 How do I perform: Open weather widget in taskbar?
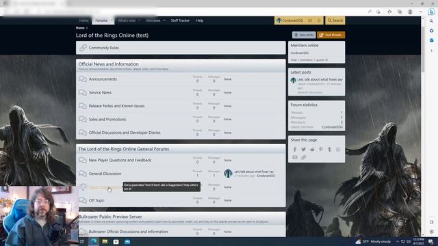373,241
